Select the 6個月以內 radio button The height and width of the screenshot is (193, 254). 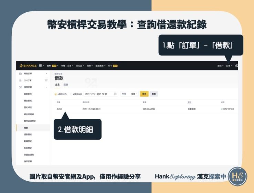[x=55, y=94]
